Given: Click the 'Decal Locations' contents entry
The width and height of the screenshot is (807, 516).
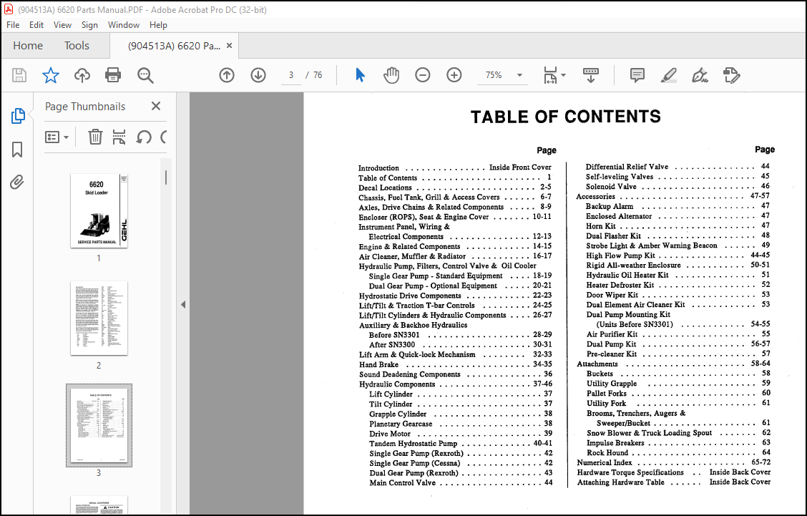Looking at the screenshot, I should (x=385, y=188).
